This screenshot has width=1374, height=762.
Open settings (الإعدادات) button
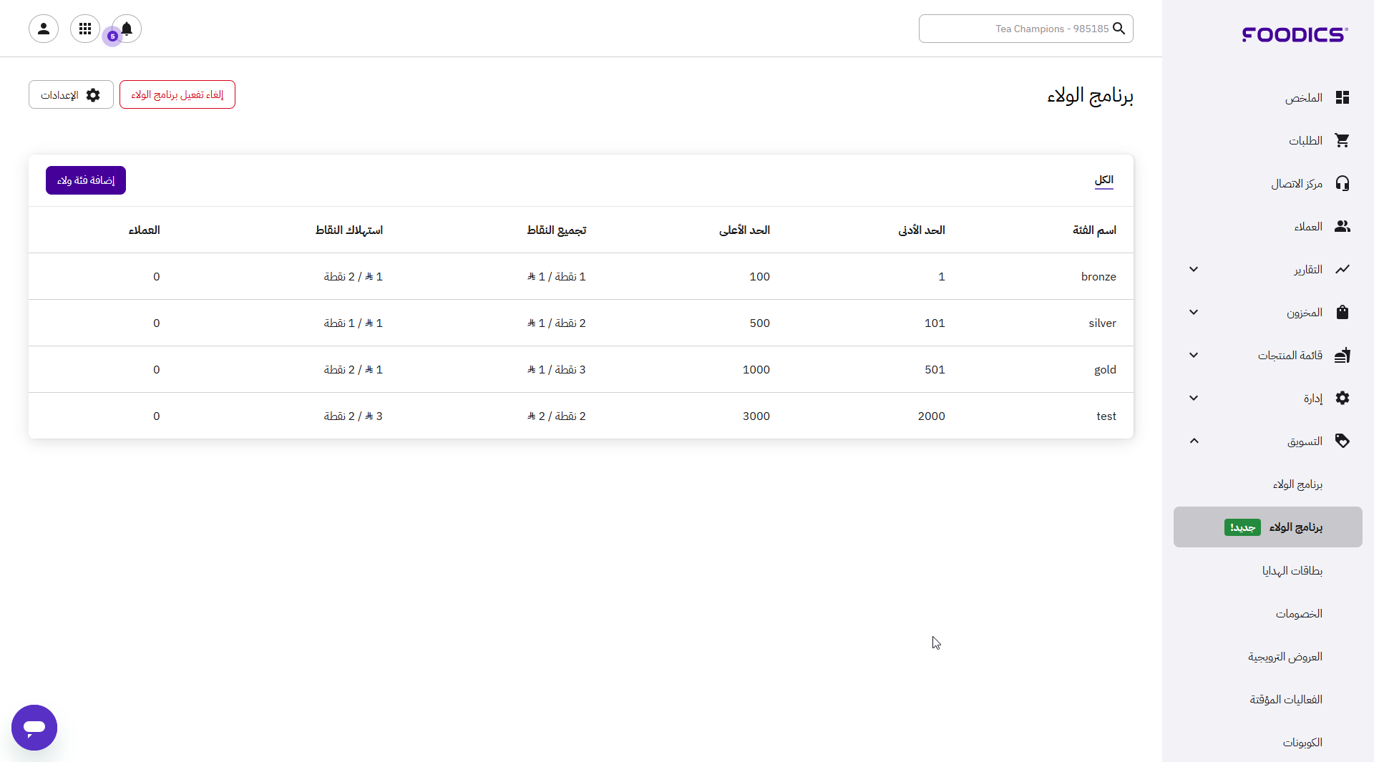pos(71,94)
